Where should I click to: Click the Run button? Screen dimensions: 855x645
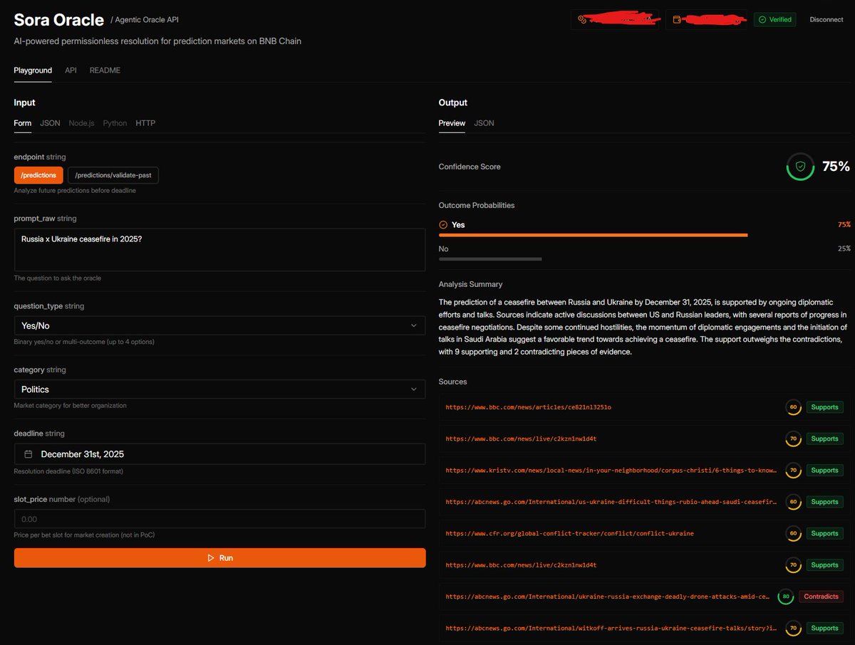219,558
